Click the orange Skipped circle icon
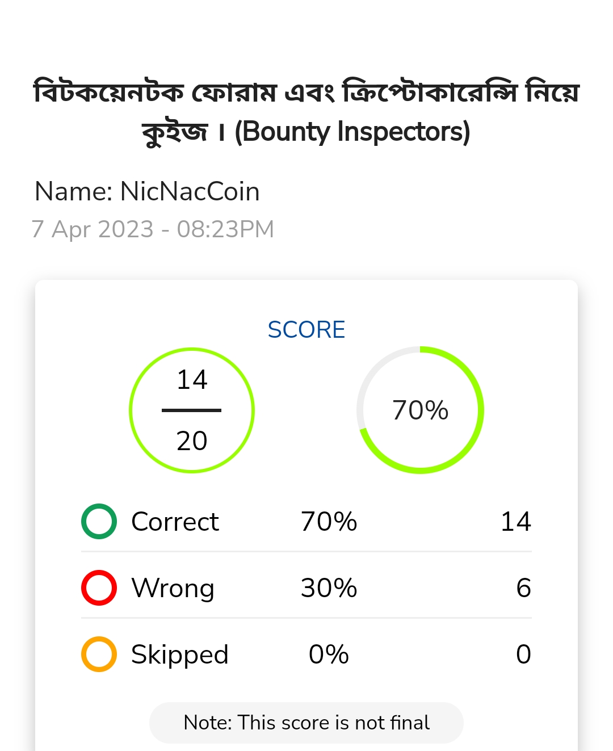 coord(99,654)
